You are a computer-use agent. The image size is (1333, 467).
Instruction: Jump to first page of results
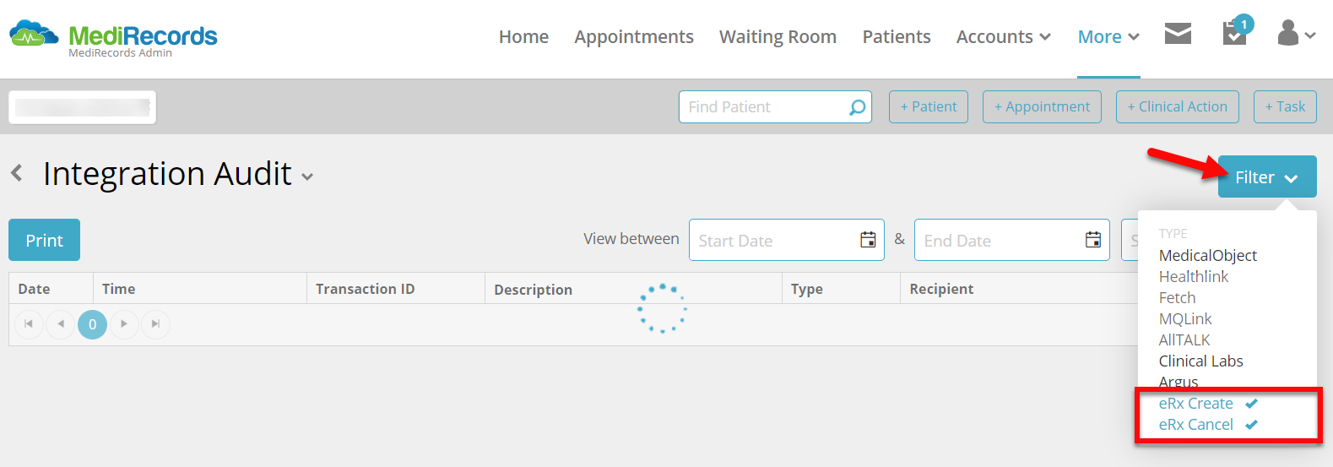click(x=29, y=324)
